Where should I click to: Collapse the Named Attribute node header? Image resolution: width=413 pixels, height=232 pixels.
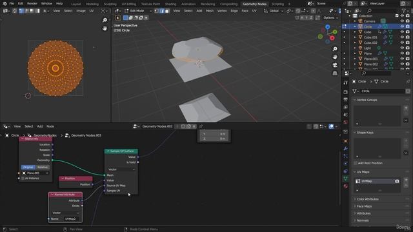[52, 195]
